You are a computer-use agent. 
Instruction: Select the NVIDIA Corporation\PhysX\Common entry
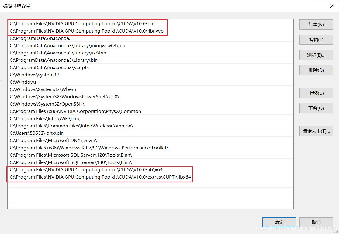pos(150,111)
